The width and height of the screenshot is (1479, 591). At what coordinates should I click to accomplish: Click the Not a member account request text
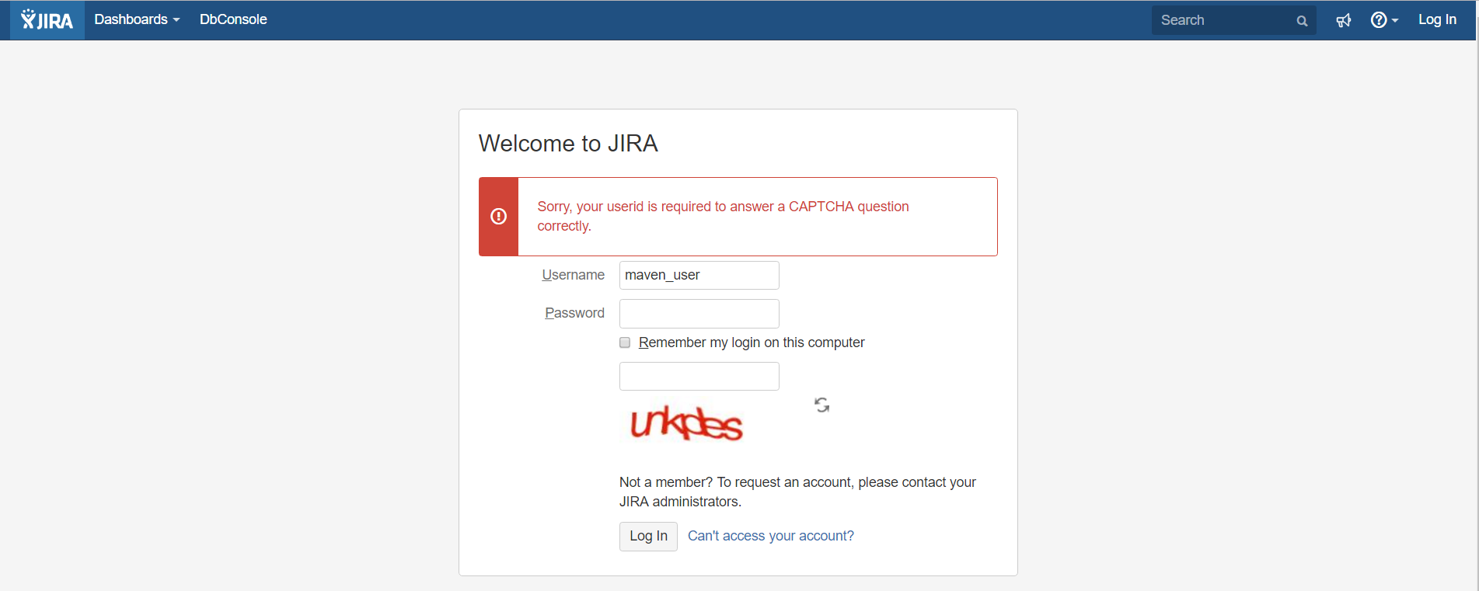(797, 492)
